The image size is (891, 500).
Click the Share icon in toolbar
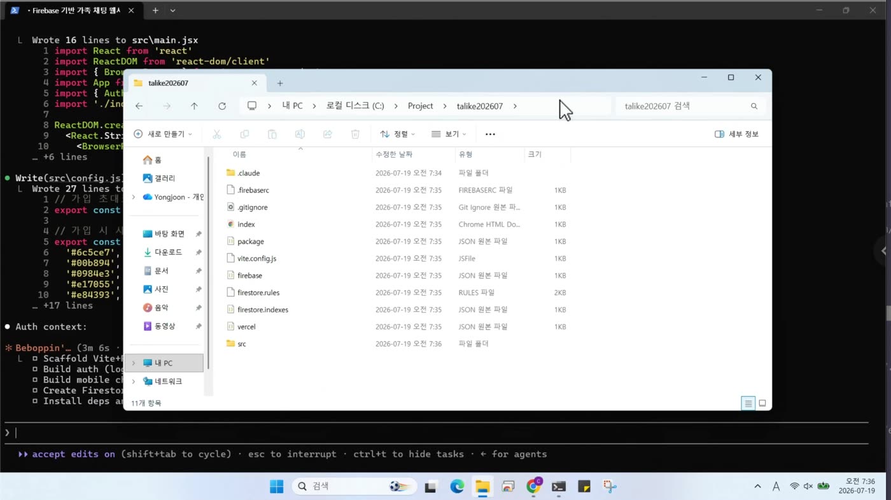point(328,134)
